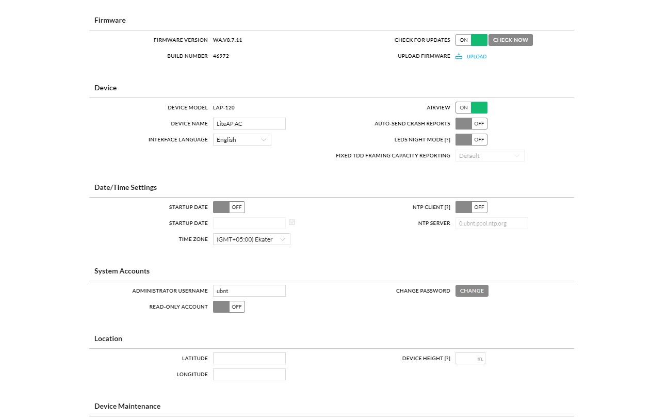The height and width of the screenshot is (419, 651).
Task: Click the latitude input box
Action: click(x=249, y=359)
